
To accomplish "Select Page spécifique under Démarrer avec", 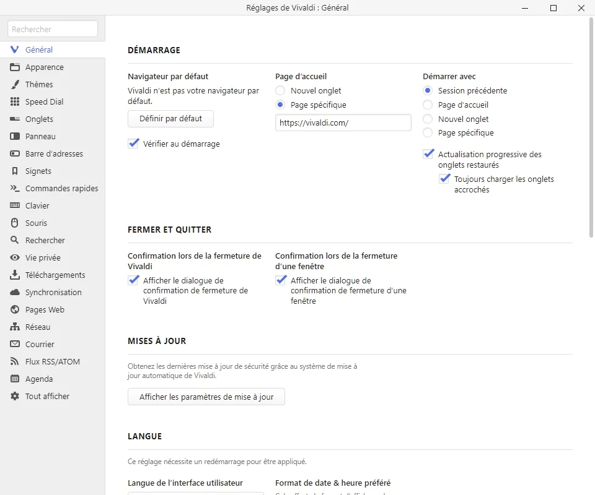I will click(x=428, y=132).
